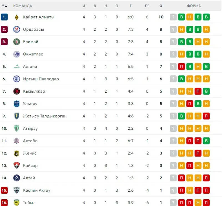Click the Kairat Almaty club logo
Viewport: 222px width, 206px height.
click(17, 17)
